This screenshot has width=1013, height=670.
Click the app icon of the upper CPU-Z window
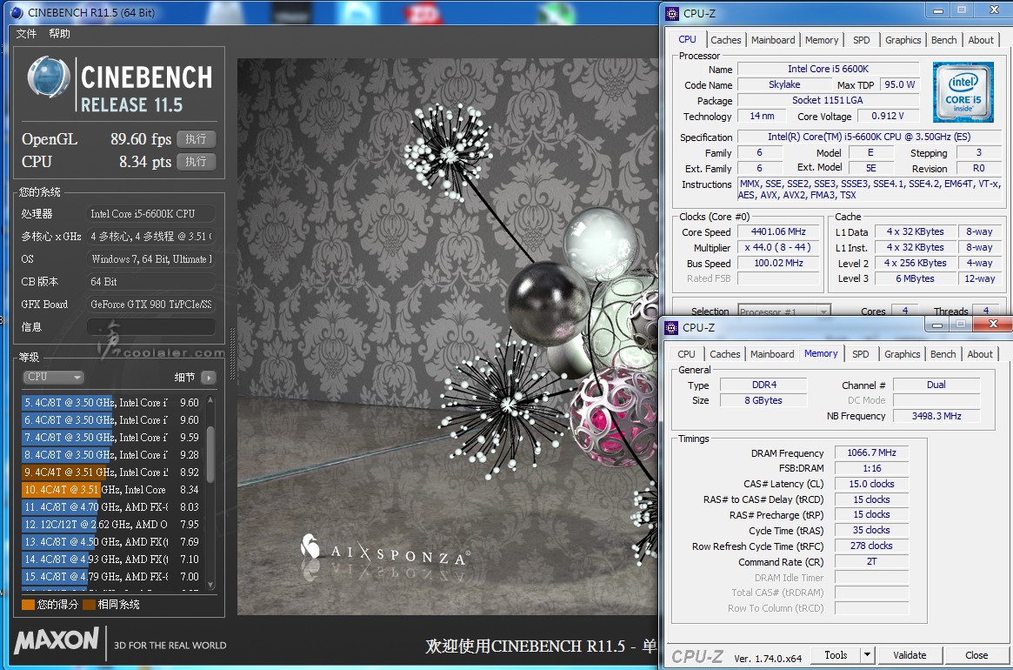[672, 13]
